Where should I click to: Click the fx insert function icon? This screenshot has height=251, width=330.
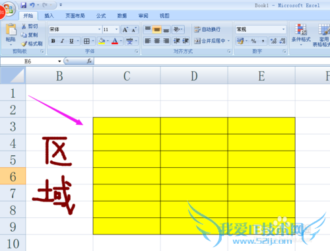click(89, 61)
